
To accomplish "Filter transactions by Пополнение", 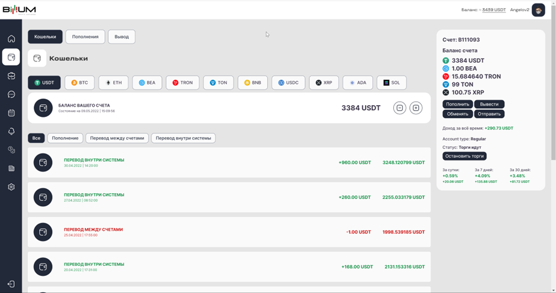I will click(x=65, y=138).
